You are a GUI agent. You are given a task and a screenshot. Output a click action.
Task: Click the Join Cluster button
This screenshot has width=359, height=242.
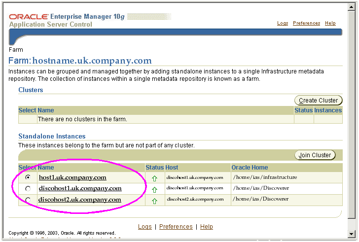click(315, 155)
